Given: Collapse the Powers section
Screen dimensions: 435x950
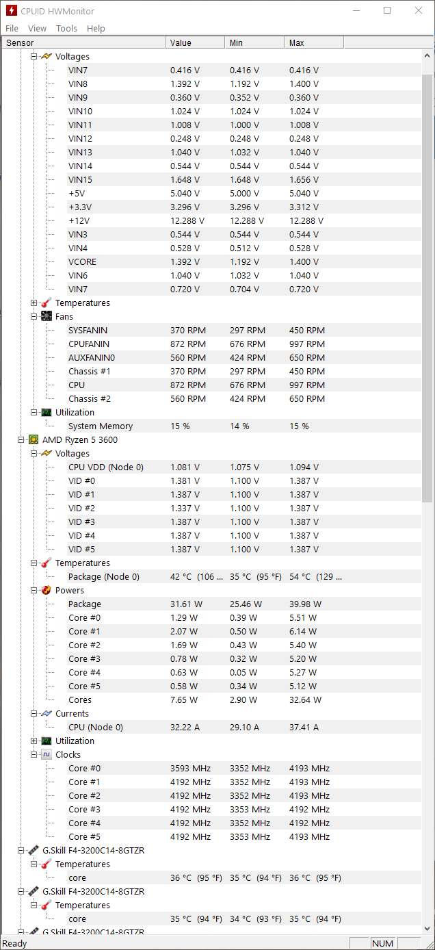Looking at the screenshot, I should (x=34, y=590).
